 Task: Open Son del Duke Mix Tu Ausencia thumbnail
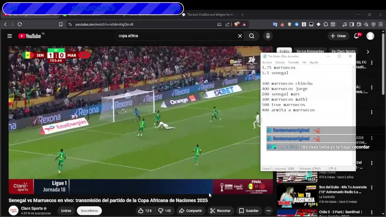coord(297,196)
